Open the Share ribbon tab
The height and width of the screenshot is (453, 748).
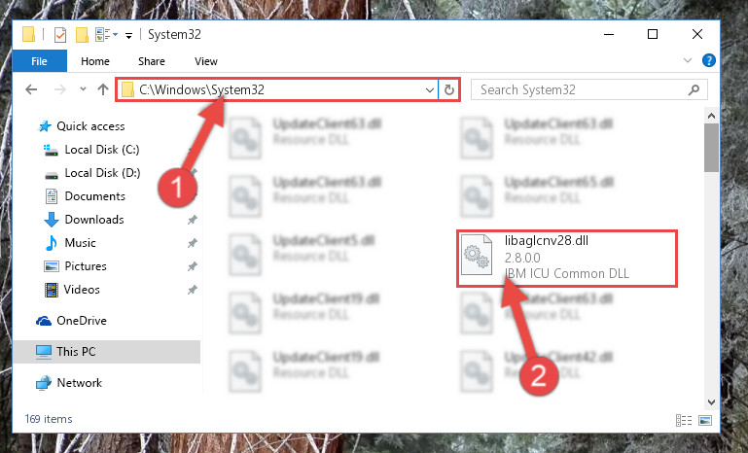[152, 61]
